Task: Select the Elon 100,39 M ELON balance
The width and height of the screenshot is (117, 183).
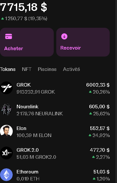Action: pyautogui.click(x=34, y=135)
